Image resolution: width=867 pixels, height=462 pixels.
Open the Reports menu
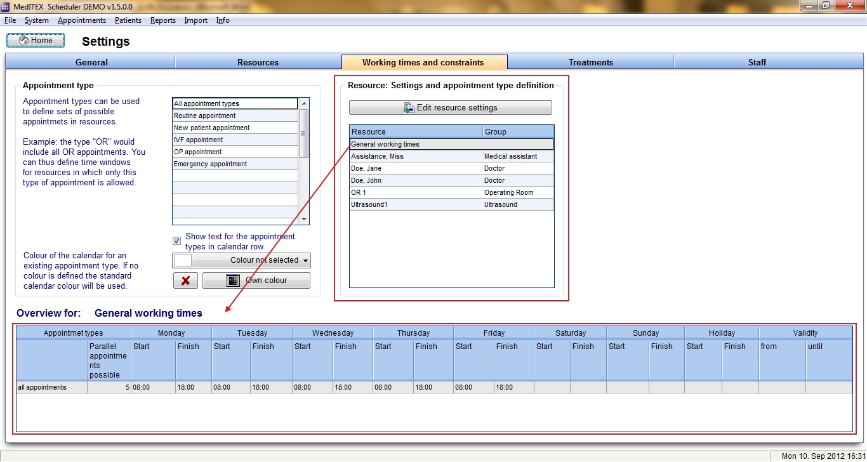pos(163,20)
